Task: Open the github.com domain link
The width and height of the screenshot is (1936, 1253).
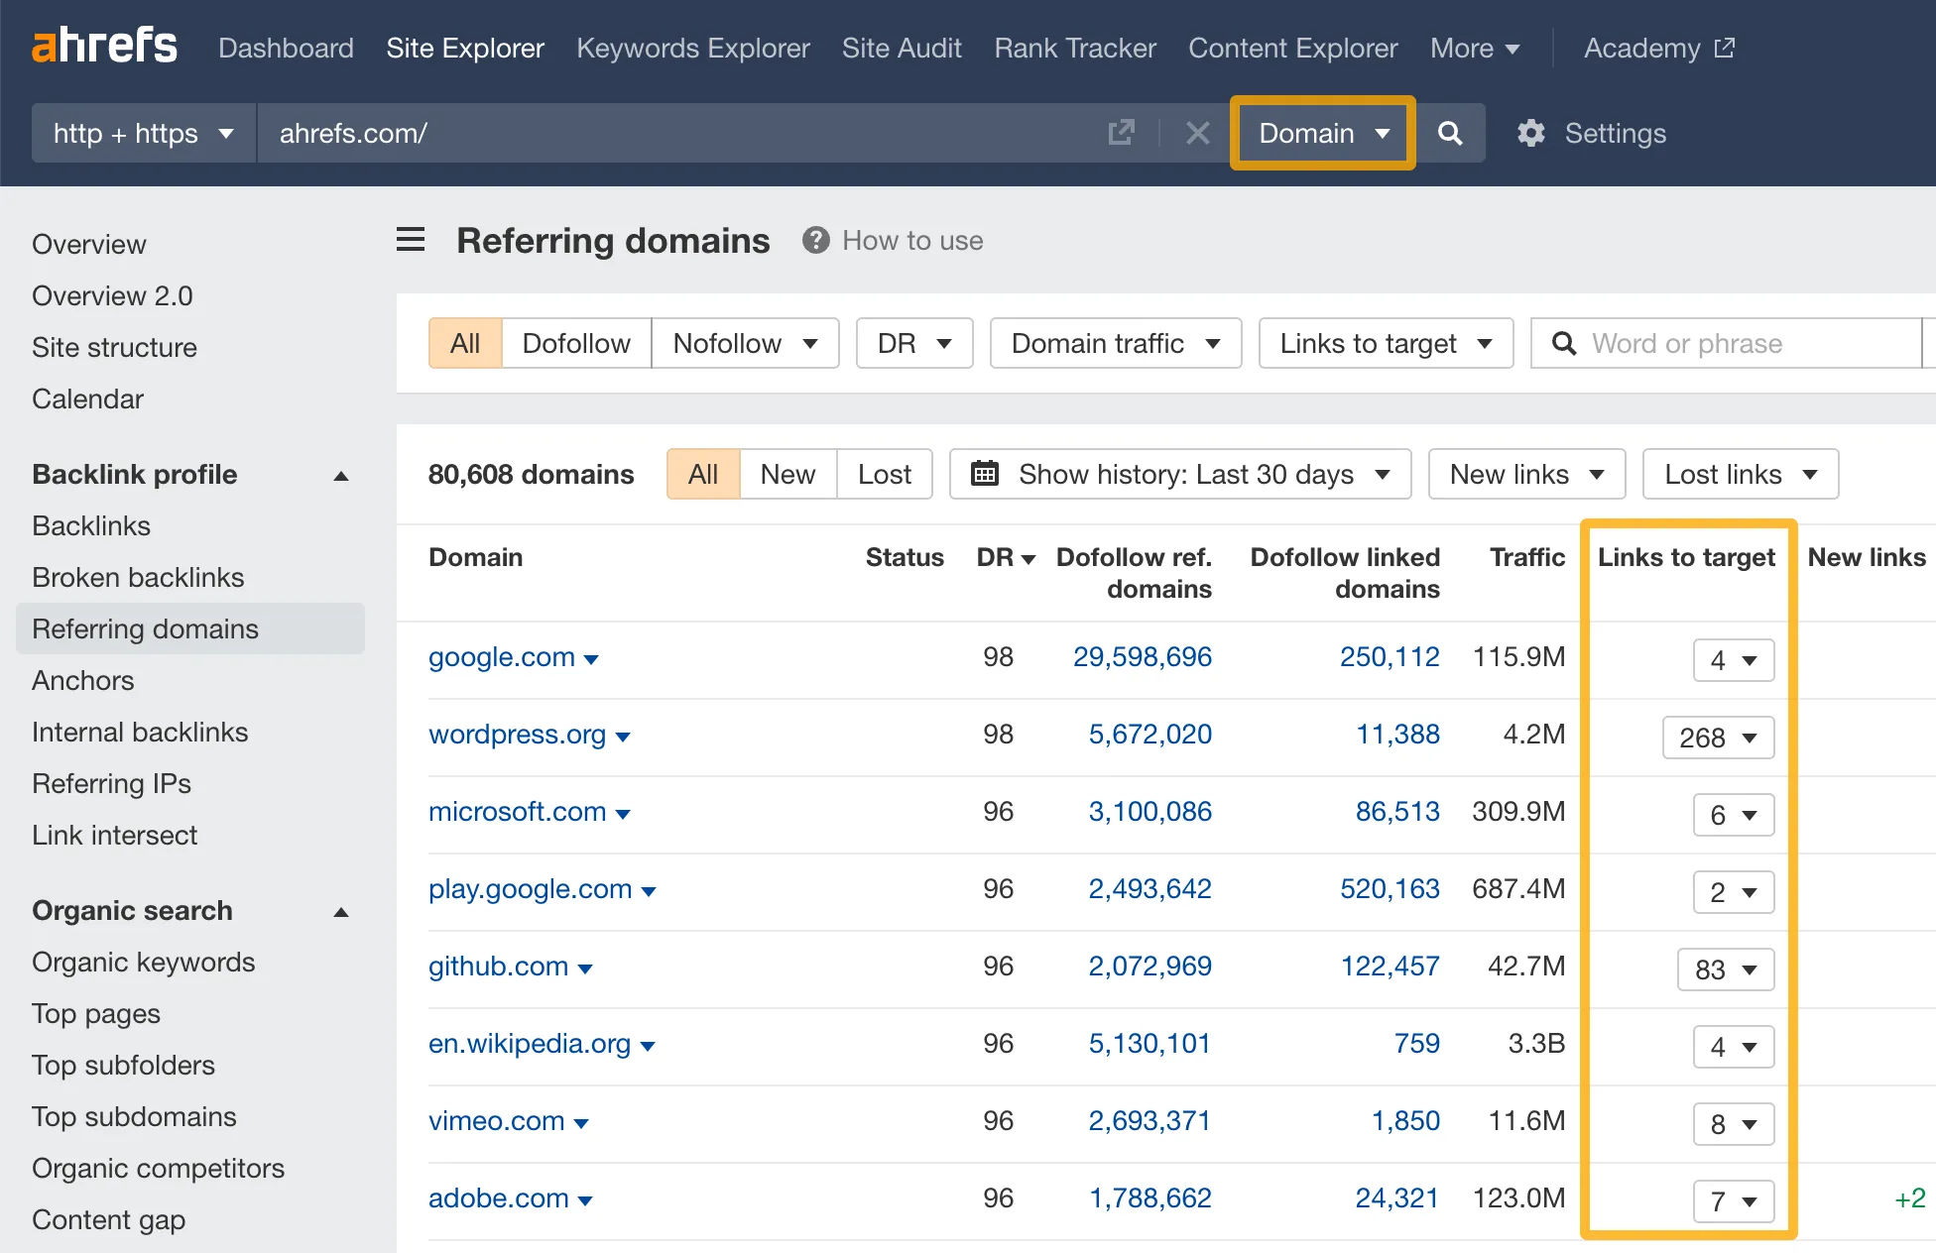Action: pyautogui.click(x=498, y=966)
